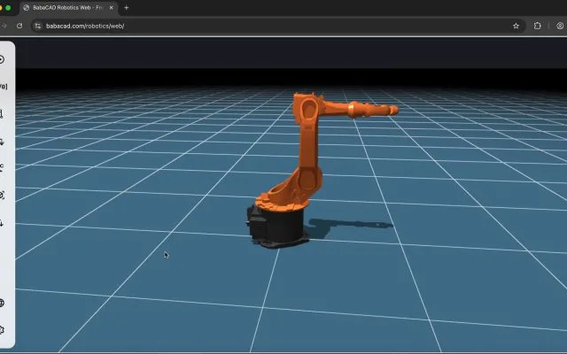Click the green window zoom button
Screen dimensions: 567x354
click(x=8, y=8)
